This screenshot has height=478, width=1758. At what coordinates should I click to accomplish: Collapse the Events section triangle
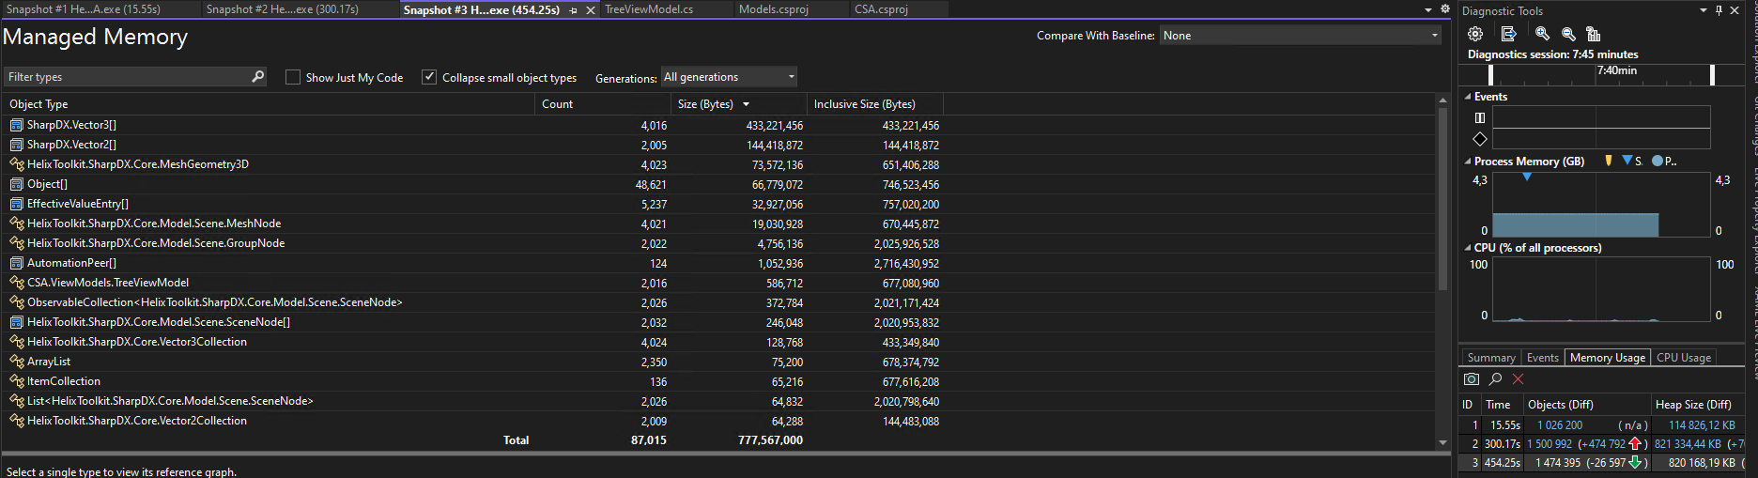coord(1468,97)
